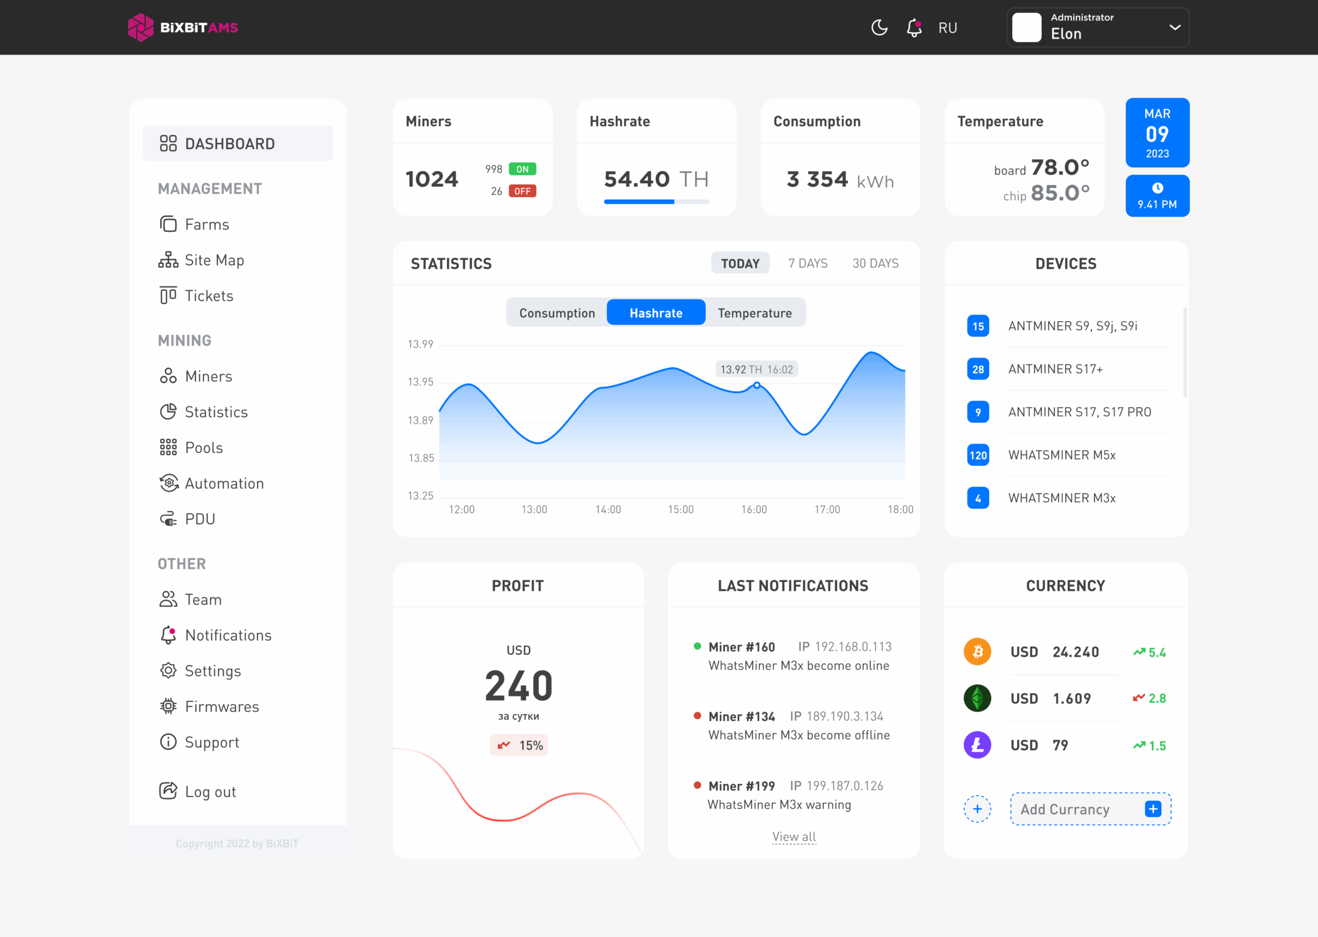Click the Add Currency plus button
The image size is (1318, 937).
pos(1152,809)
